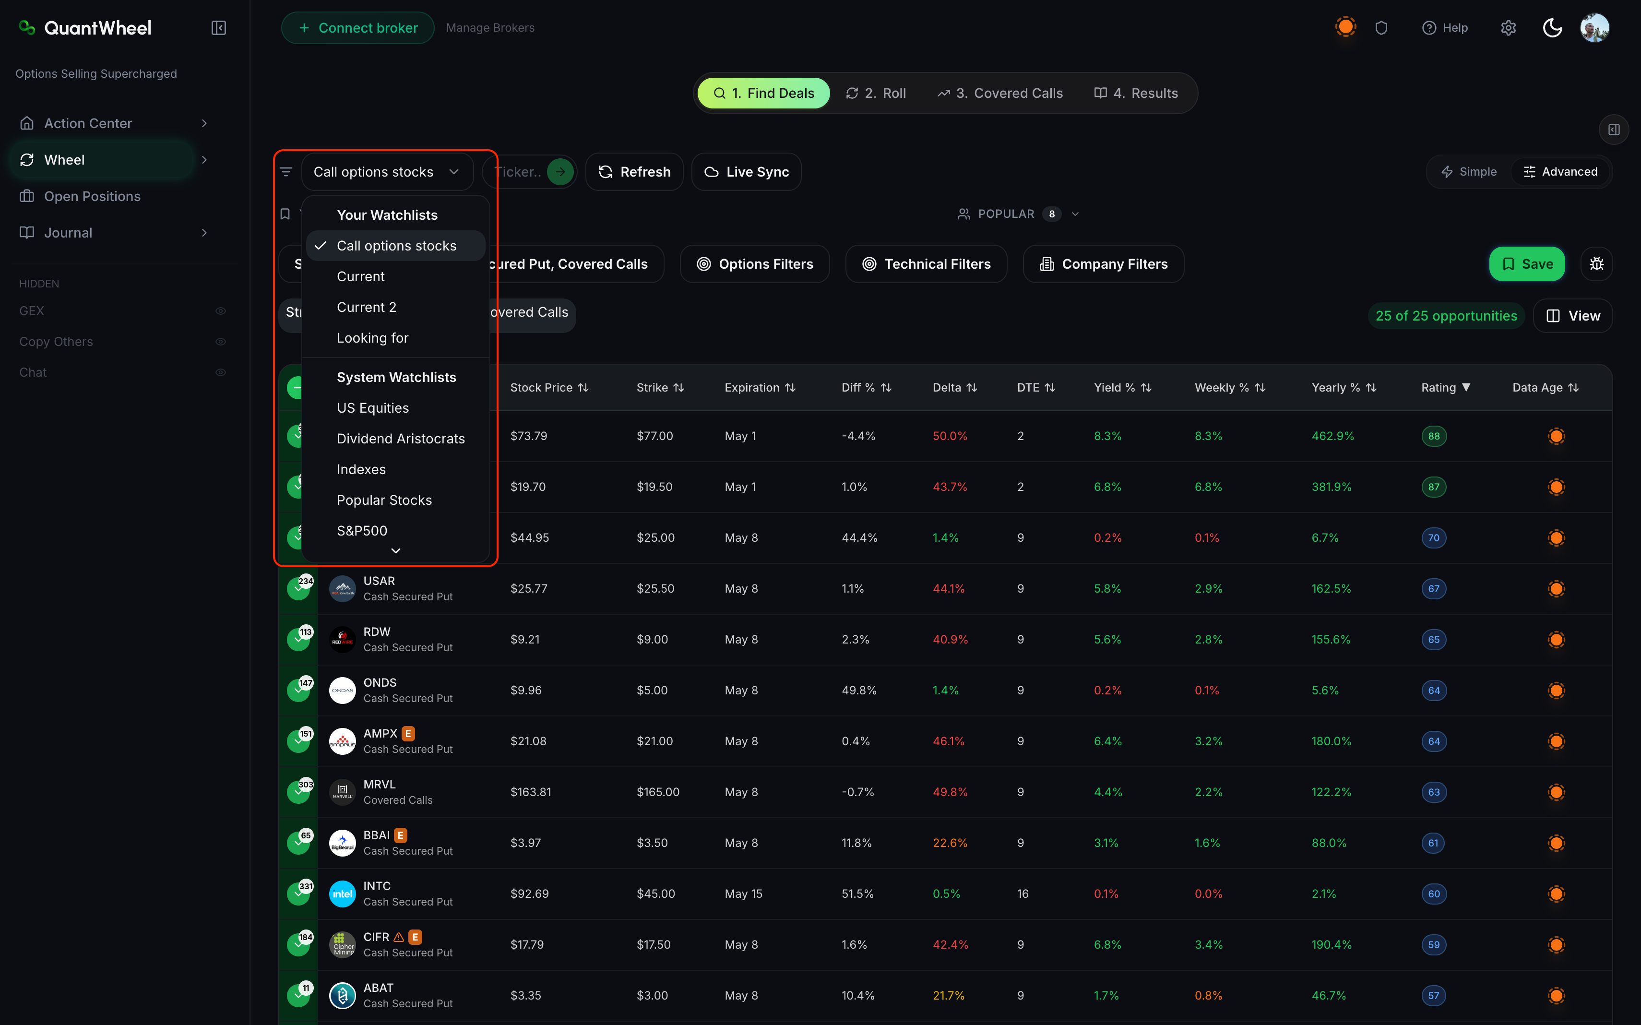
Task: Collapse the Call options stocks watchlist dropdown
Action: tap(387, 172)
